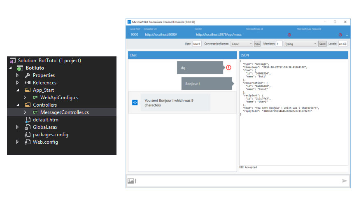Click the bot code icon next to the reply
Screen dimensions: 354x205
135,102
